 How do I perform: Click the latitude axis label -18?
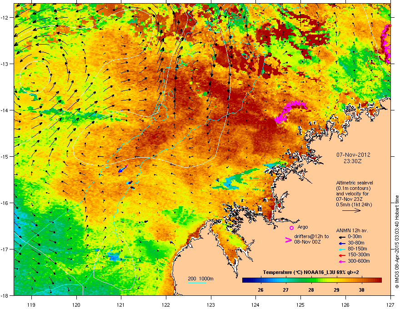(5, 295)
